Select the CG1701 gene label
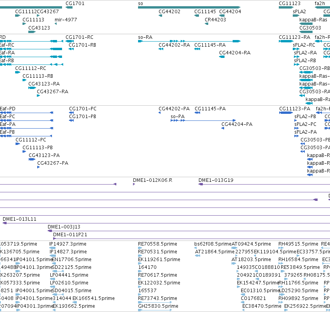The width and height of the screenshot is (330, 312). point(75,3)
